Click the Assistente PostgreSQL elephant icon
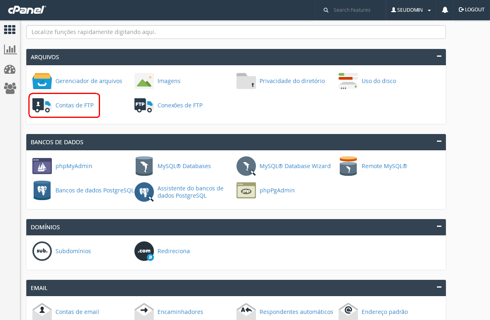Image resolution: width=490 pixels, height=320 pixels. pyautogui.click(x=144, y=192)
